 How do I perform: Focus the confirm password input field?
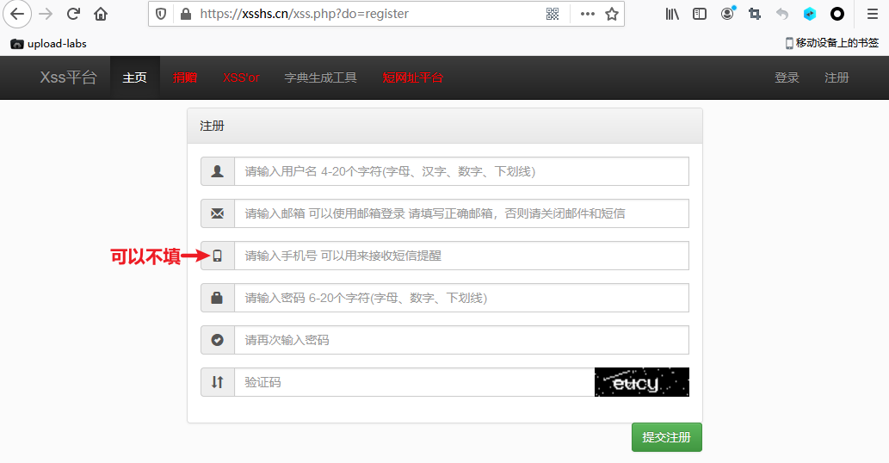(x=461, y=340)
